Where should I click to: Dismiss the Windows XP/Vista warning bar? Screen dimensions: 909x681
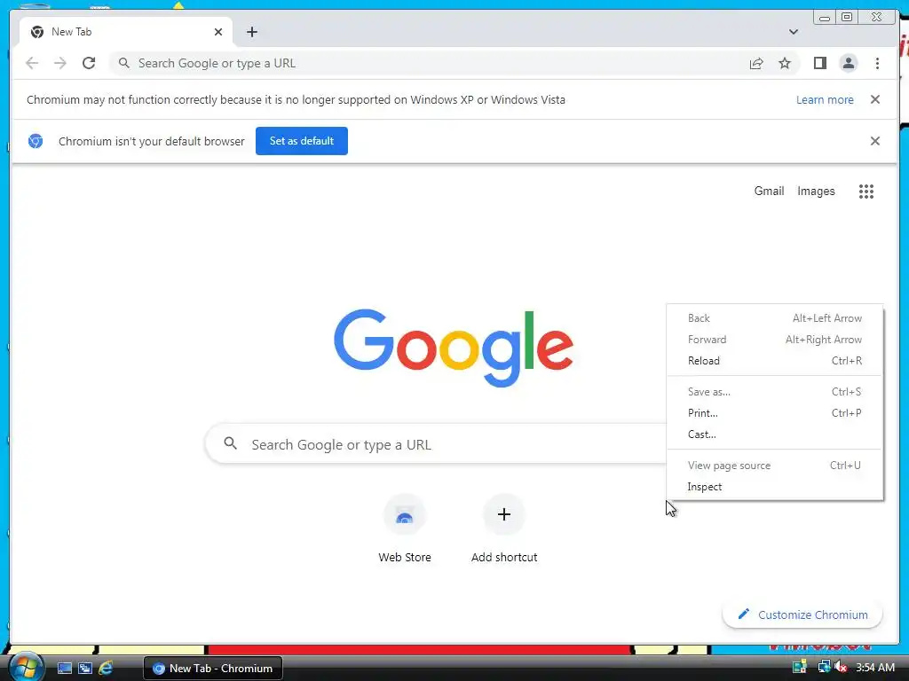pos(874,99)
